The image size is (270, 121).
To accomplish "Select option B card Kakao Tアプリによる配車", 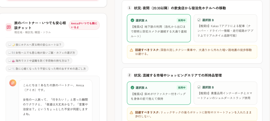I will [x=225, y=28].
